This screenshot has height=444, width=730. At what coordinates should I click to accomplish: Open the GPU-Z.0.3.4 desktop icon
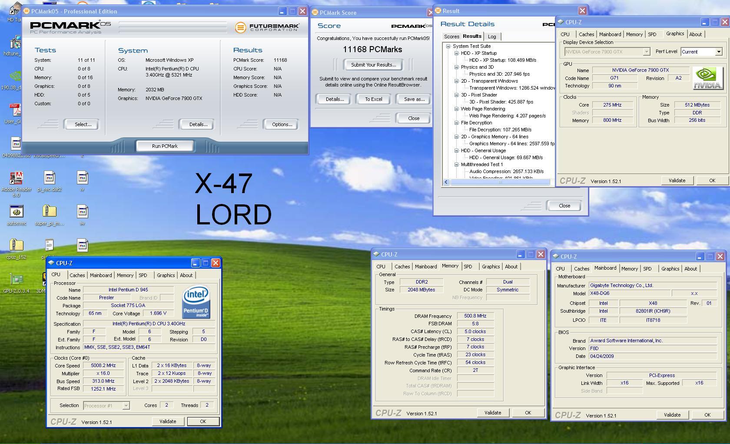pyautogui.click(x=16, y=283)
